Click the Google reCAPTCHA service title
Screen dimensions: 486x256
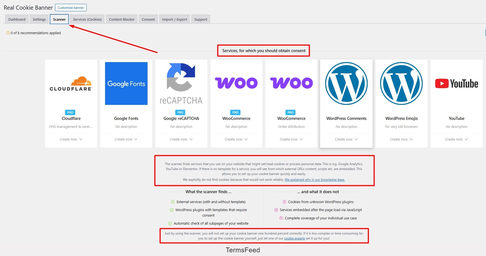click(x=181, y=118)
